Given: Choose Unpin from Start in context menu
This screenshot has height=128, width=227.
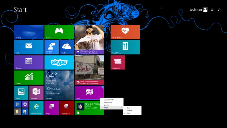Looking at the screenshot, I should tap(112, 100).
